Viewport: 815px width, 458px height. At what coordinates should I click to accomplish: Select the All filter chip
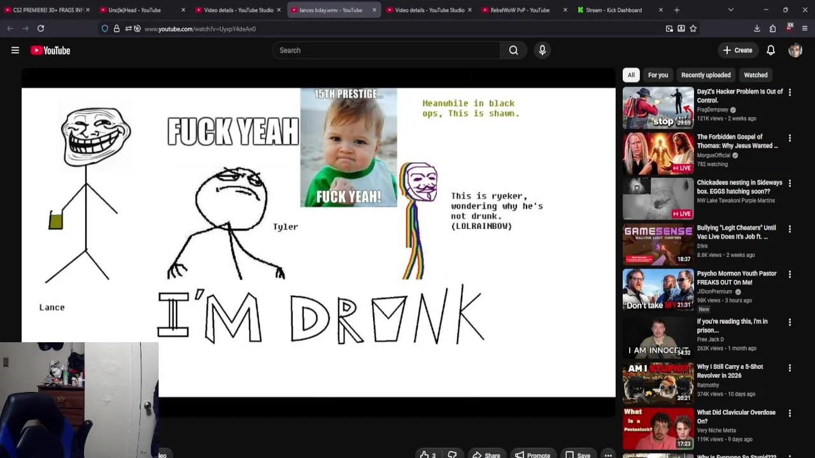pyautogui.click(x=631, y=75)
